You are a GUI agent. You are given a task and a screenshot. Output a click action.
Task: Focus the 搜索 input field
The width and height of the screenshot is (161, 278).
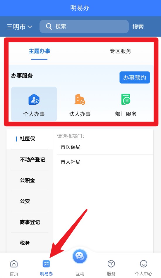click(84, 26)
